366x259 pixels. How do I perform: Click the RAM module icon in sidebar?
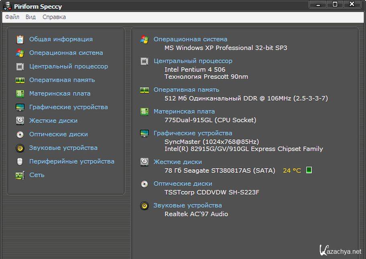[x=20, y=80]
